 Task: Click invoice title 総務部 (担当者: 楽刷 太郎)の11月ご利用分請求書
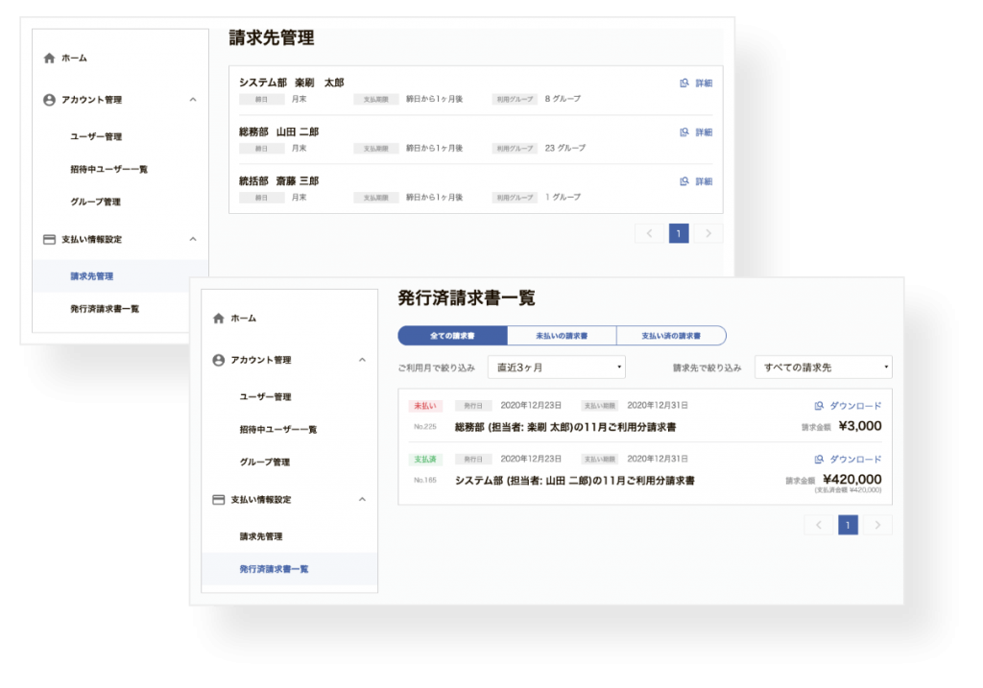[565, 427]
